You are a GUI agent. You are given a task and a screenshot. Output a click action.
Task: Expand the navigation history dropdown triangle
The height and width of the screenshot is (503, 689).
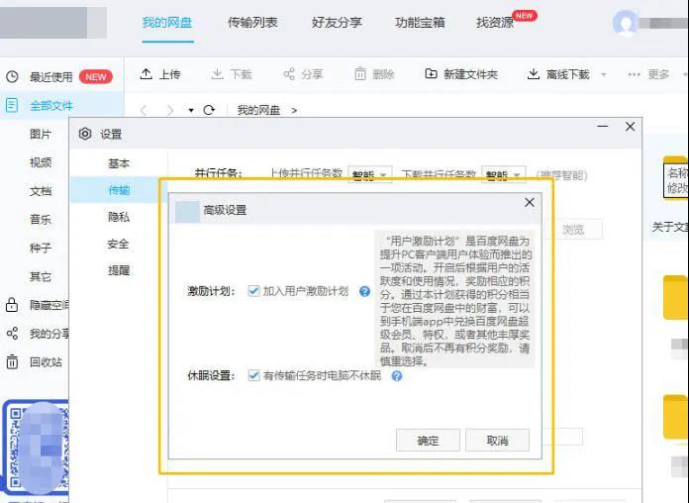[x=191, y=110]
